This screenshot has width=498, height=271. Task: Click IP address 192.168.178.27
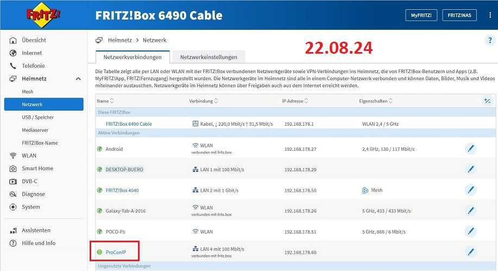(x=300, y=149)
